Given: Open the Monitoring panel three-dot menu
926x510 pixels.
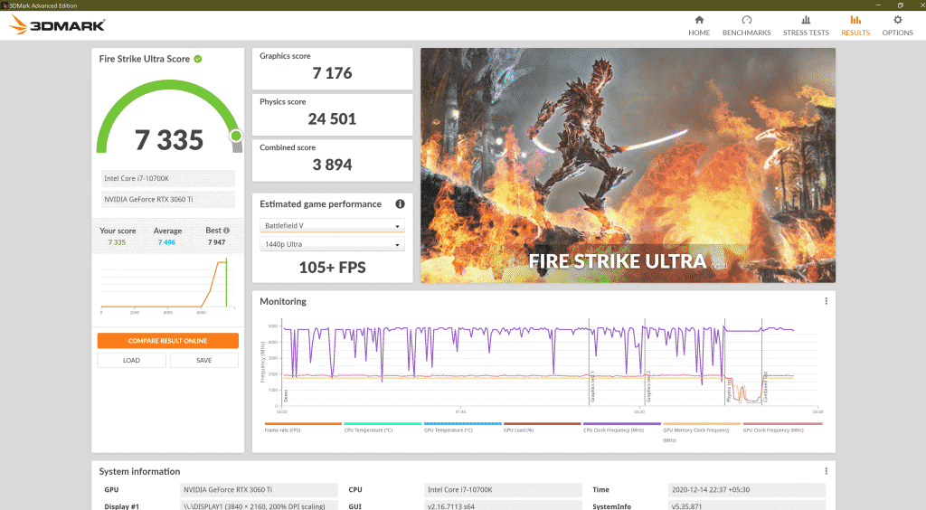Looking at the screenshot, I should tap(826, 301).
